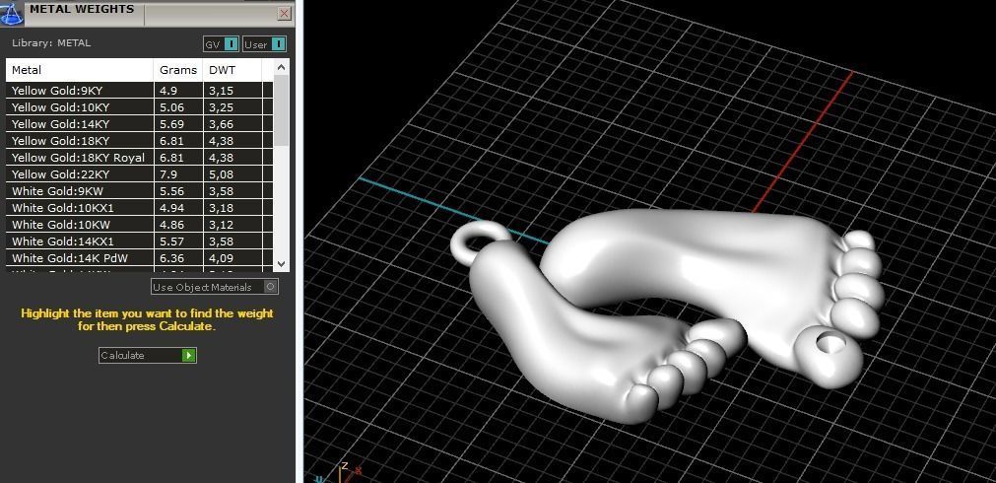Select the Yellow Gold:9KY row

pyautogui.click(x=139, y=91)
